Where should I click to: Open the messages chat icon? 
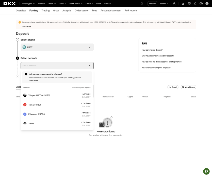pos(189,4)
